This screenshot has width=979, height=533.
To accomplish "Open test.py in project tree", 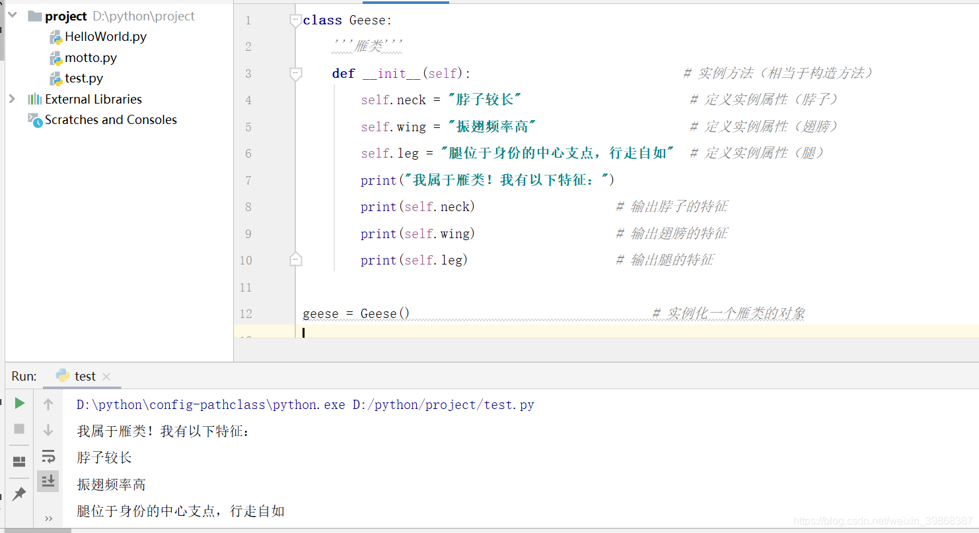I will pos(84,78).
